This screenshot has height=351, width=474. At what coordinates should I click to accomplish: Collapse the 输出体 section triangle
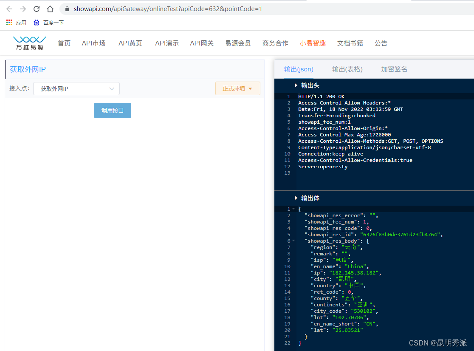click(296, 198)
